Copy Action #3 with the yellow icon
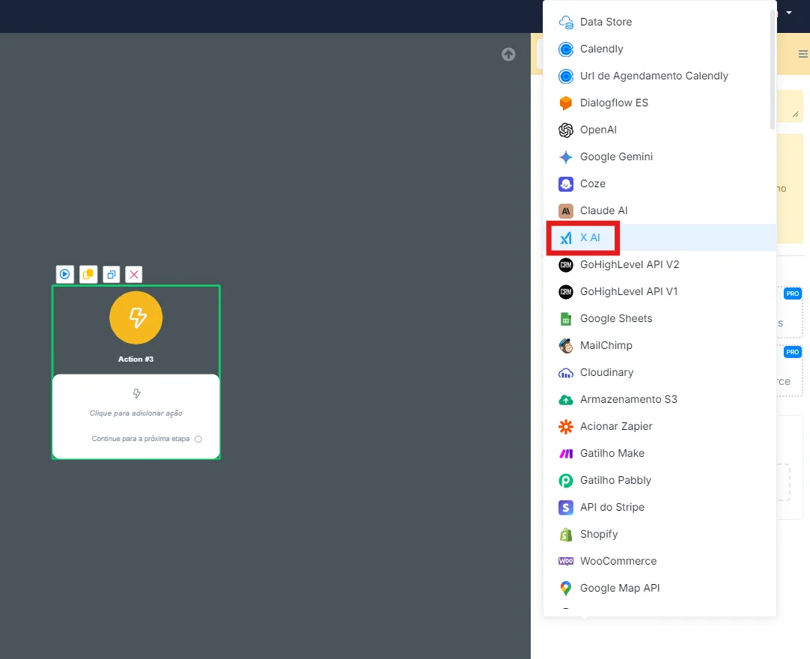The width and height of the screenshot is (810, 659). coord(88,274)
